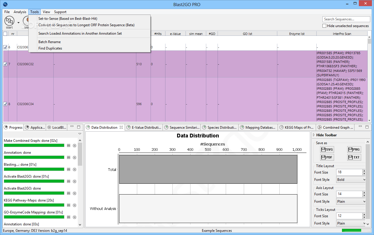Save the chart as TXT

pos(354,158)
